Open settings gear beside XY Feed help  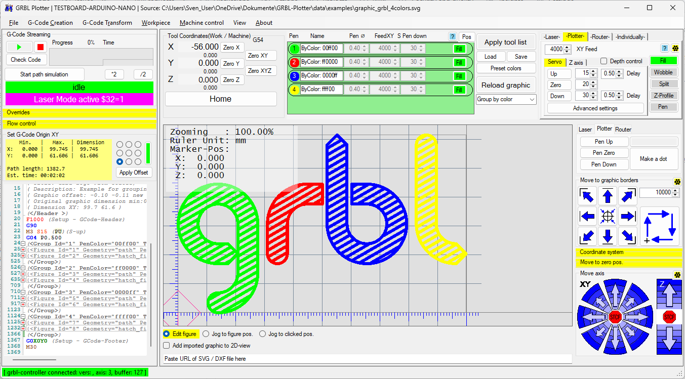[x=675, y=49]
